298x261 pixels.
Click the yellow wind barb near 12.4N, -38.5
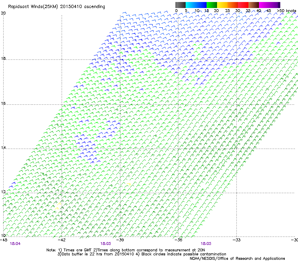click(129, 184)
